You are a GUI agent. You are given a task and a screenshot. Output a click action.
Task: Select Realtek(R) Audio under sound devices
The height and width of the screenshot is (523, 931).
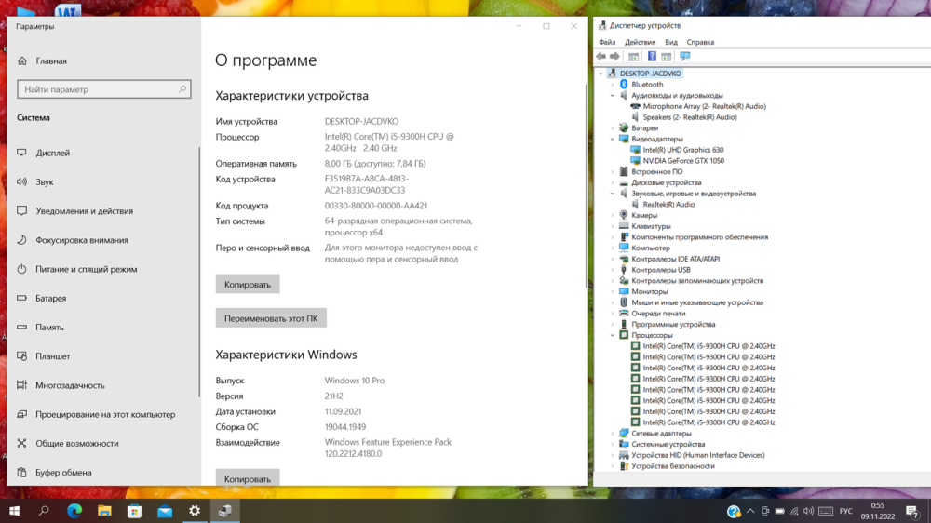tap(668, 205)
